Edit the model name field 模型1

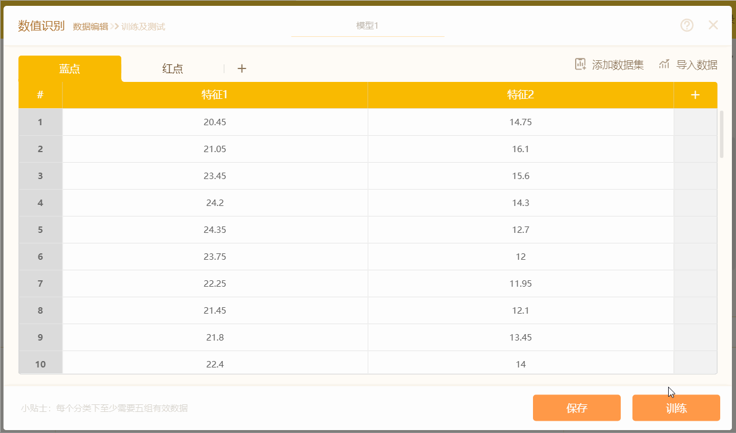367,26
